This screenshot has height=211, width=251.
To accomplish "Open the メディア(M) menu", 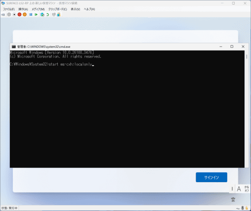I will point(38,9).
